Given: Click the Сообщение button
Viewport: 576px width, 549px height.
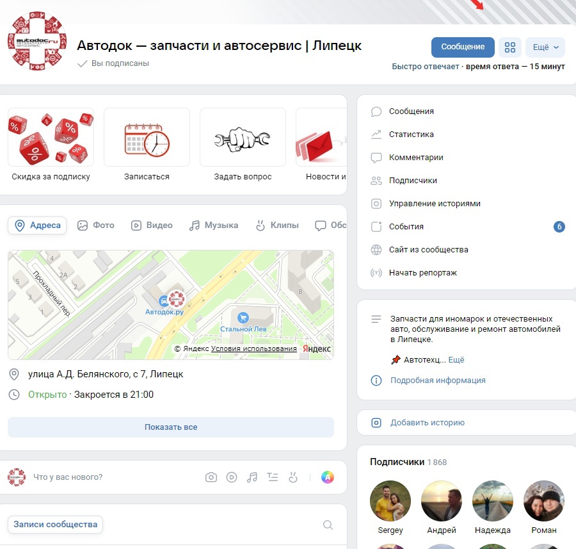Looking at the screenshot, I should coord(463,47).
